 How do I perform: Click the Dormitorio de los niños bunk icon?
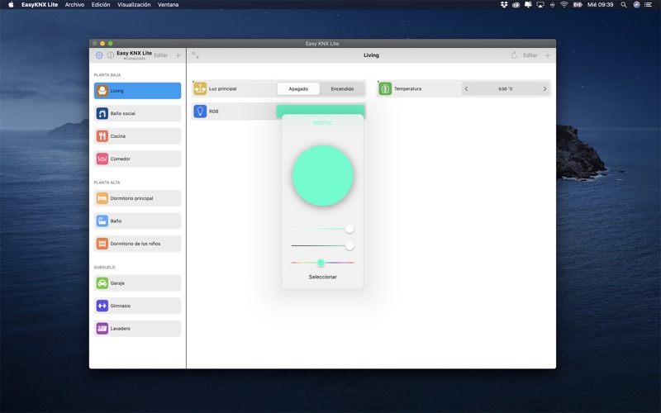tap(102, 244)
